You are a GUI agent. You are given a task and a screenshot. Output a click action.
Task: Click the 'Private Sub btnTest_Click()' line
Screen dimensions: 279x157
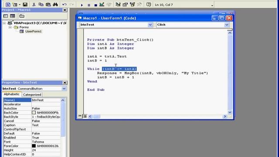pos(120,40)
